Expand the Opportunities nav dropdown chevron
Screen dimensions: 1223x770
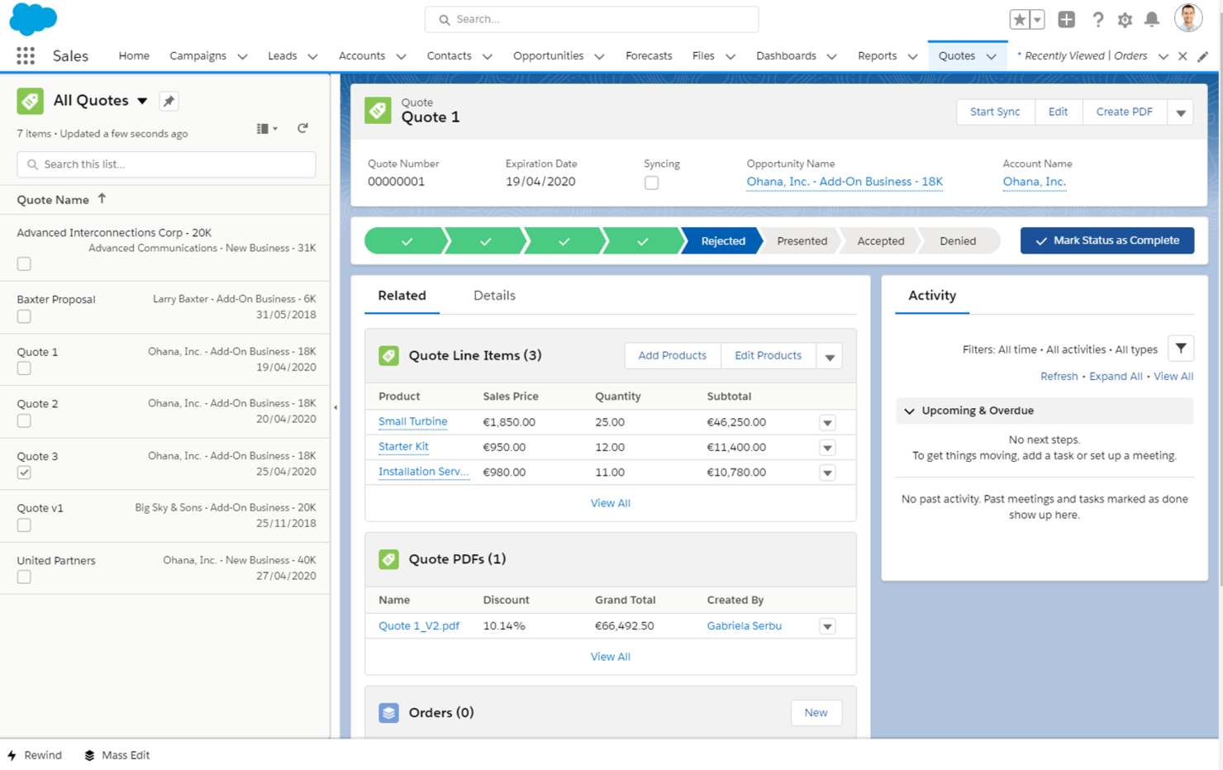click(599, 56)
